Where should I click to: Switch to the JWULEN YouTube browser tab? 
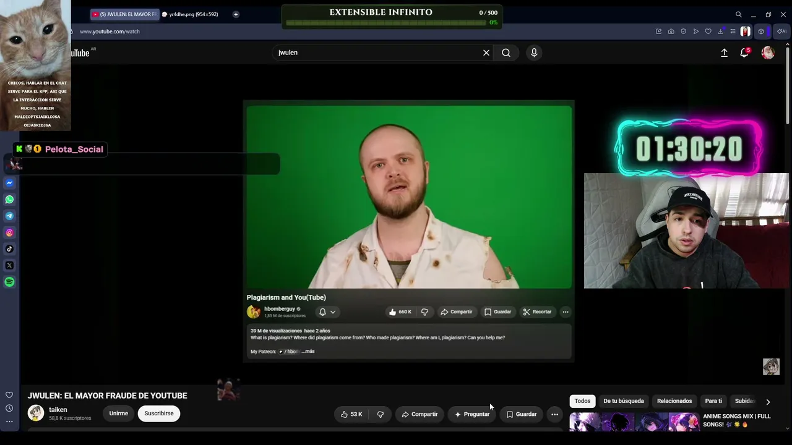pyautogui.click(x=124, y=14)
